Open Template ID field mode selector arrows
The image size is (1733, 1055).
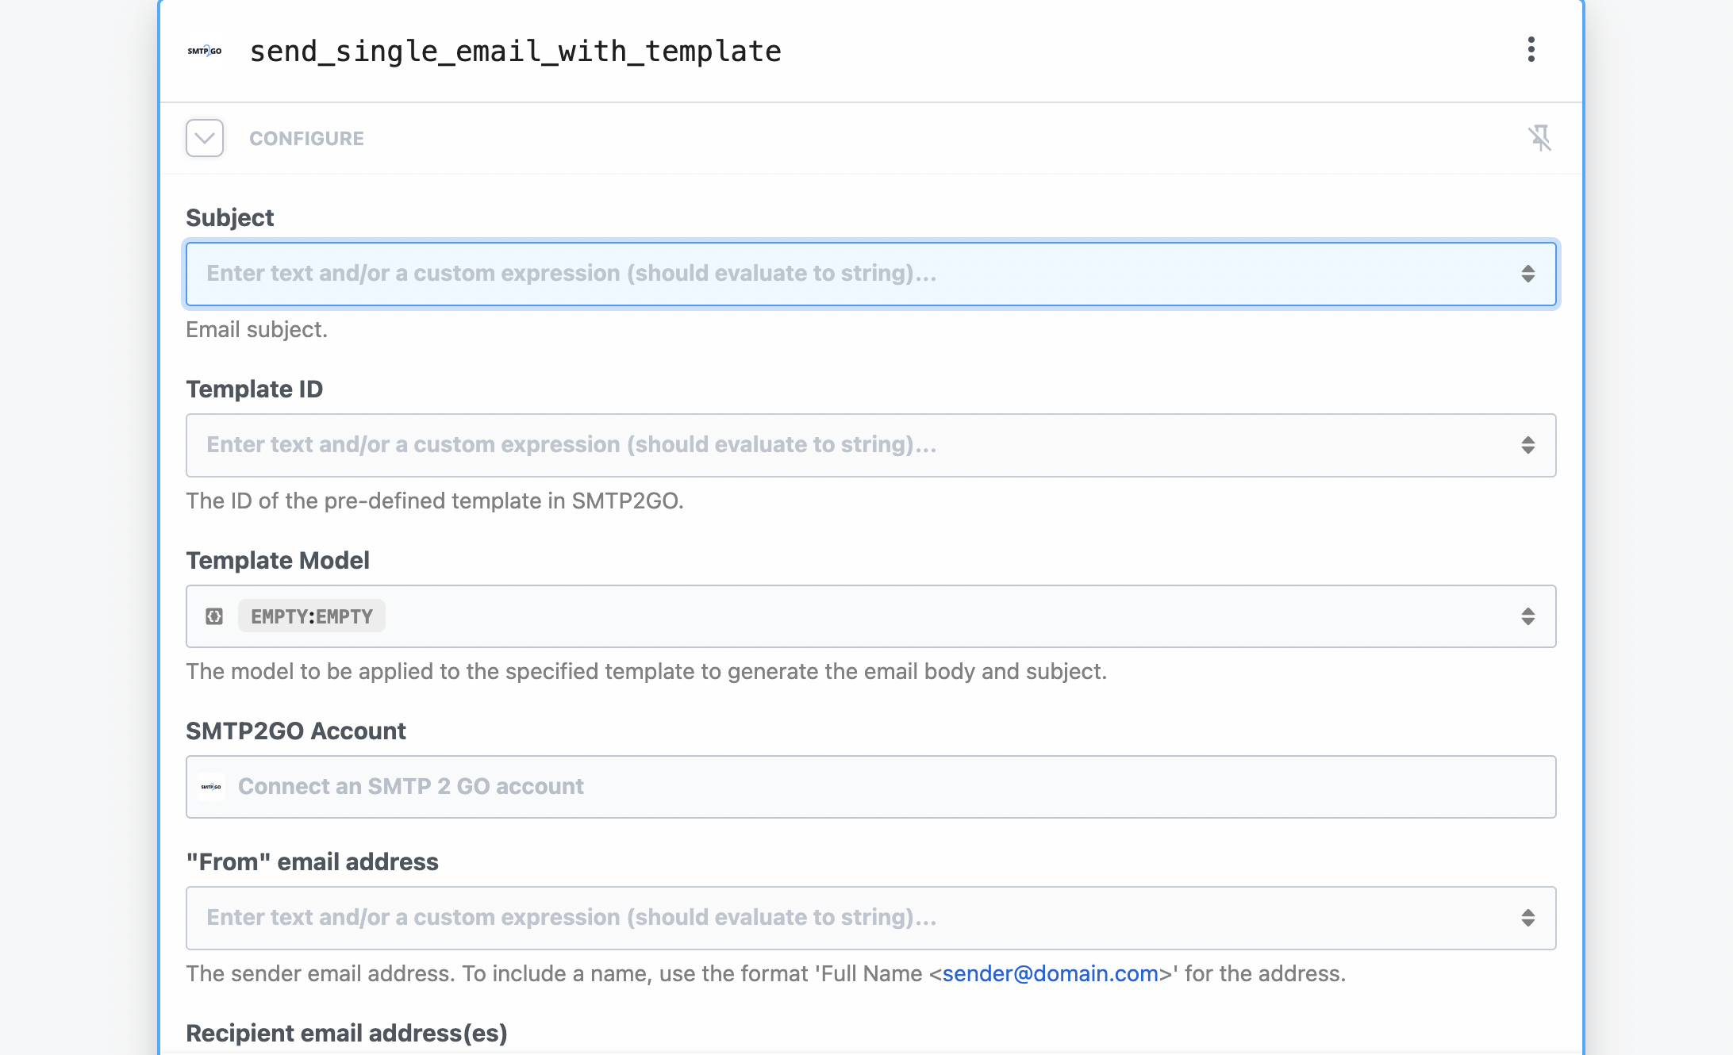[1527, 445]
